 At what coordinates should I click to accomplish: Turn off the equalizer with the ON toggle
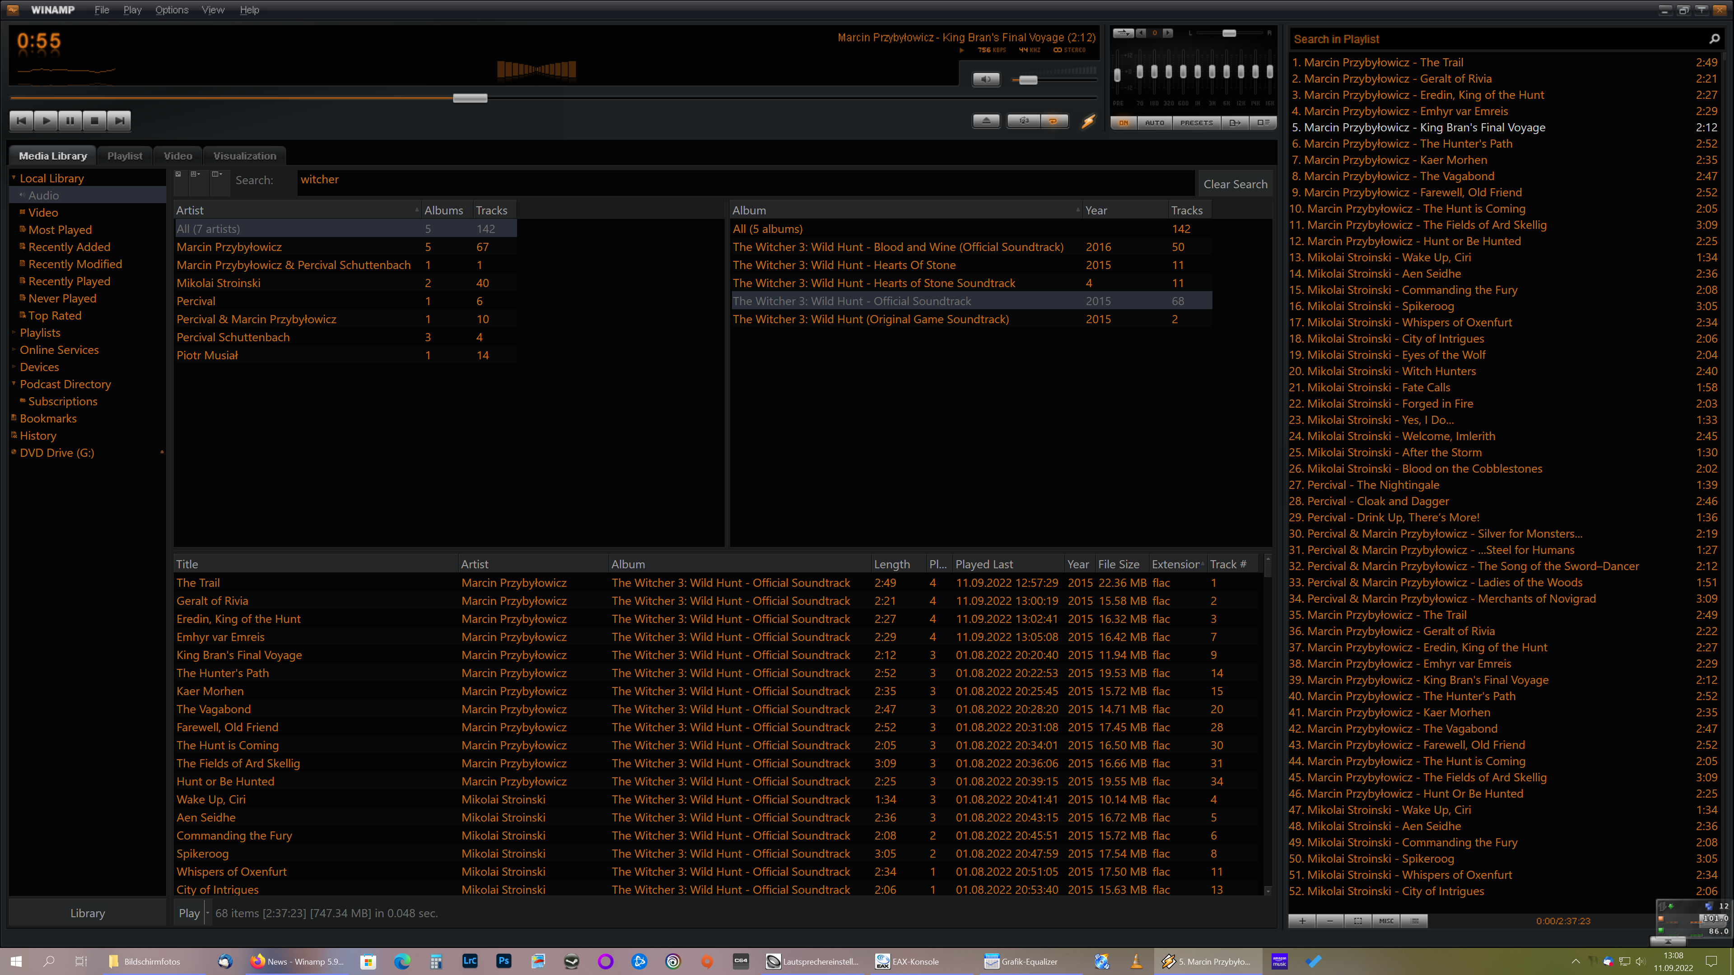coord(1123,122)
